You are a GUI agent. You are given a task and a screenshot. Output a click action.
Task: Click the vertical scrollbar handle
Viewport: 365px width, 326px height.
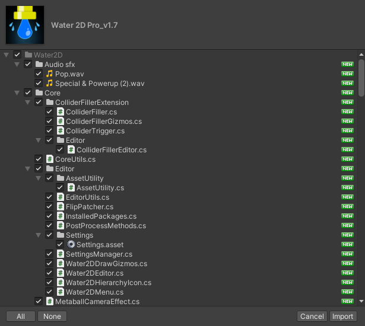[x=361, y=78]
